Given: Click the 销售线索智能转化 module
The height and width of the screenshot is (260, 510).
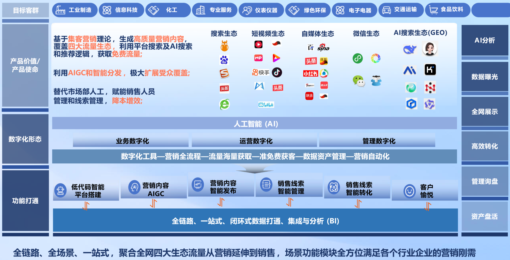Looking at the screenshot, I should click(x=357, y=187).
